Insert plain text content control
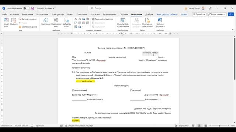Viewport: 236px width, 132px height. click(x=80, y=19)
